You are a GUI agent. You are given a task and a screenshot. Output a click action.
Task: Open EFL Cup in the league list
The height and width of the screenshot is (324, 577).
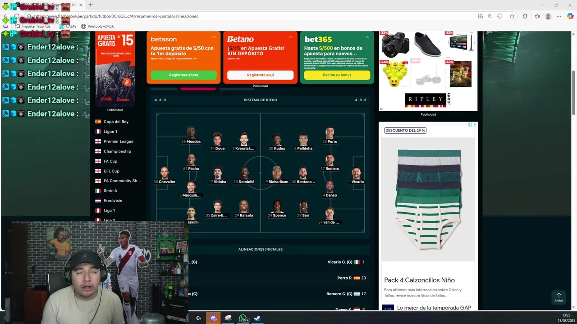111,171
